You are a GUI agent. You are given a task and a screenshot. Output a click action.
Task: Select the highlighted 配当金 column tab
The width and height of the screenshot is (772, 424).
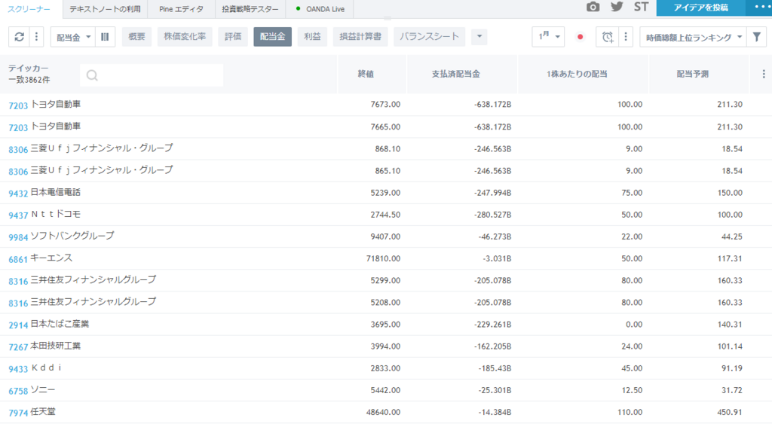click(273, 37)
